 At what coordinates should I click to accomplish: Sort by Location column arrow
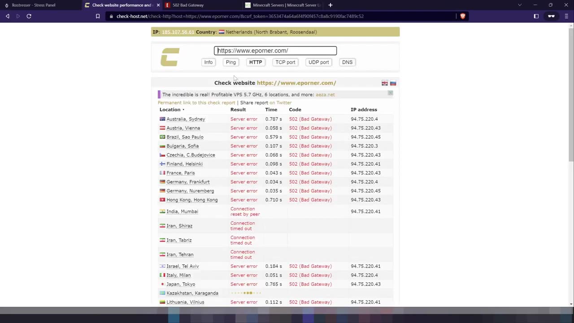(183, 110)
